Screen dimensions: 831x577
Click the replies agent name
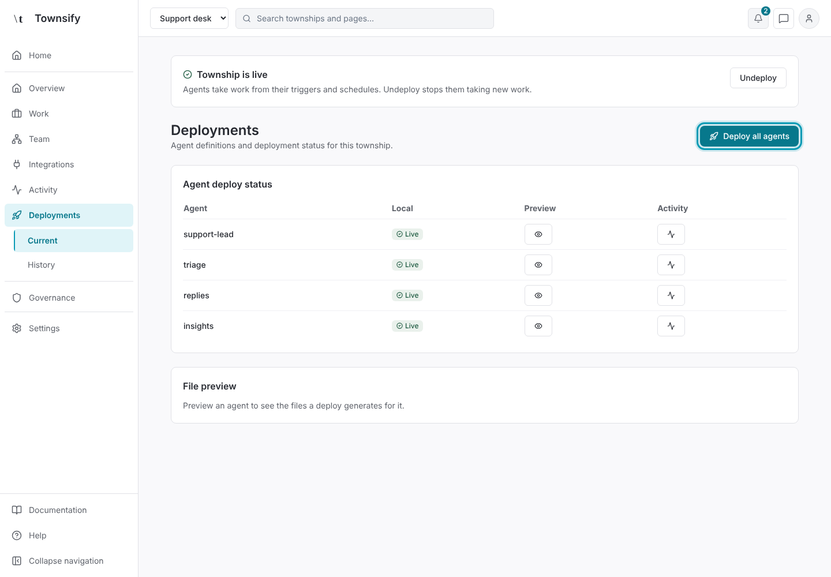(196, 295)
